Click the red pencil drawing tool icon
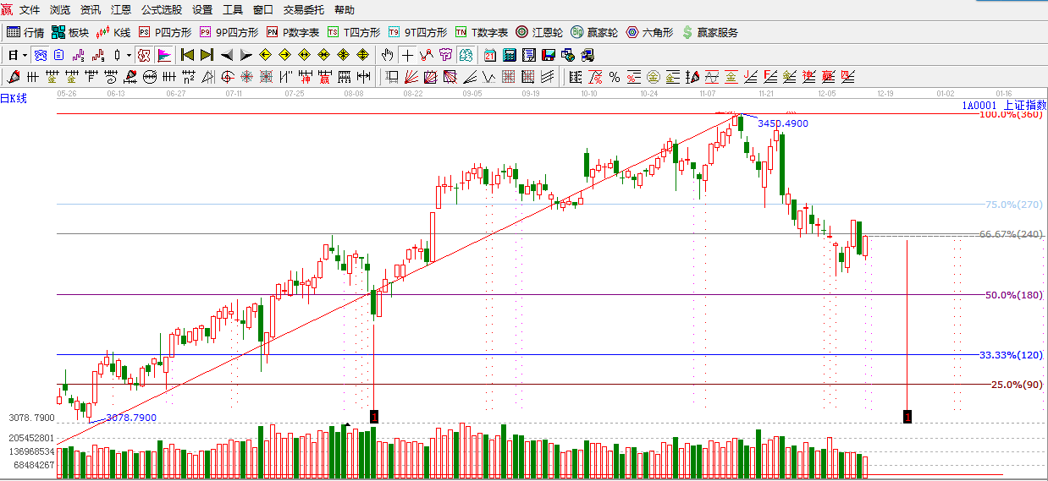1048x481 pixels. pyautogui.click(x=14, y=78)
